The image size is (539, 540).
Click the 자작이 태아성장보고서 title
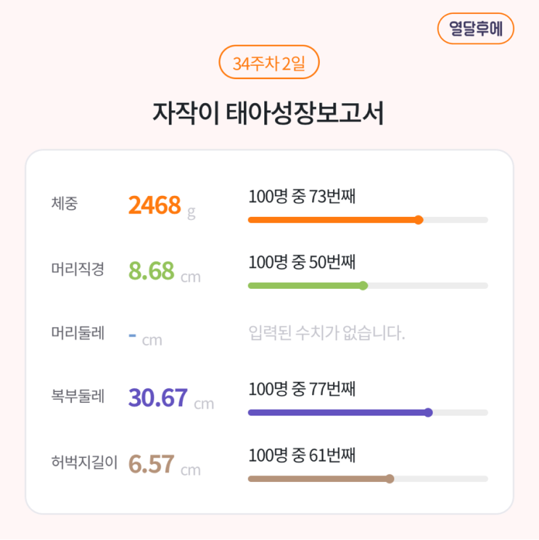[269, 114]
